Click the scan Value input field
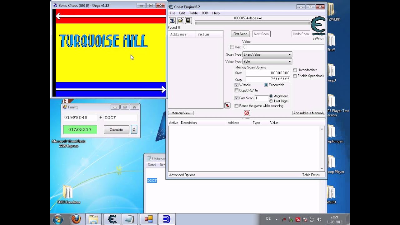The image size is (400, 225). pos(283,47)
